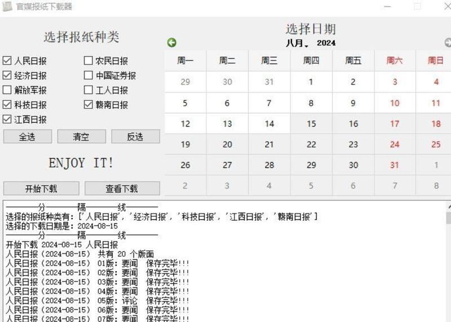451x322 pixels.
Task: Click scrollbar up arrow in log panel
Action: (449, 206)
